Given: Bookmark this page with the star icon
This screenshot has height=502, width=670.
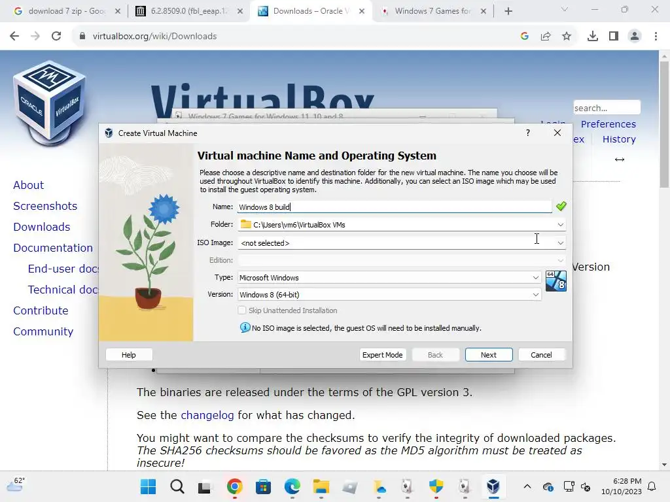Looking at the screenshot, I should 567,37.
